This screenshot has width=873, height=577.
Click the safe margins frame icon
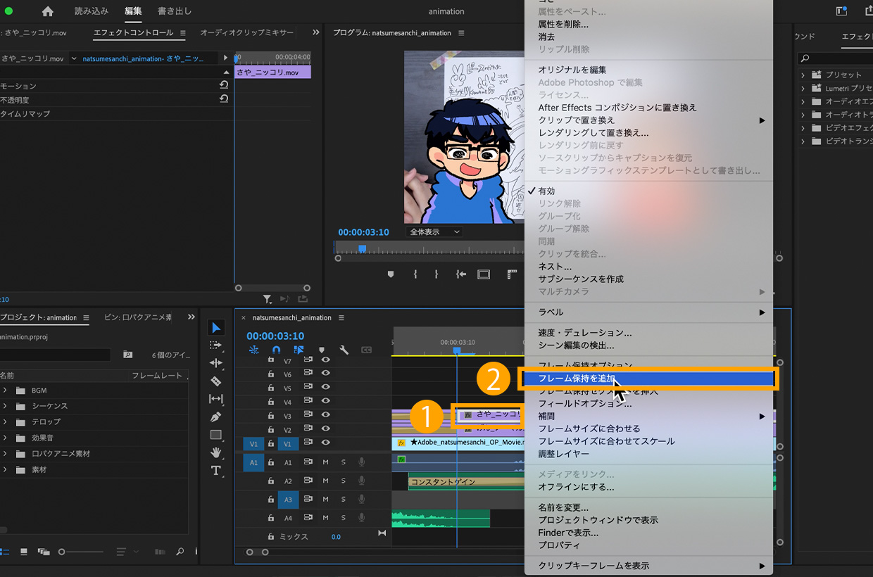pos(484,274)
